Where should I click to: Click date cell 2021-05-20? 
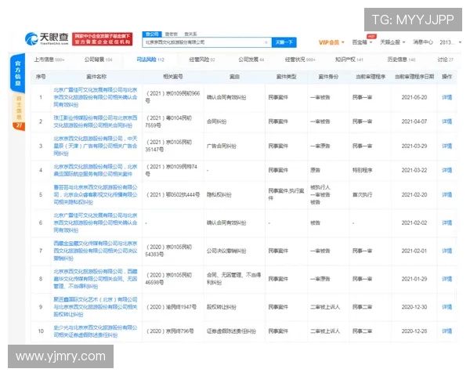(414, 97)
